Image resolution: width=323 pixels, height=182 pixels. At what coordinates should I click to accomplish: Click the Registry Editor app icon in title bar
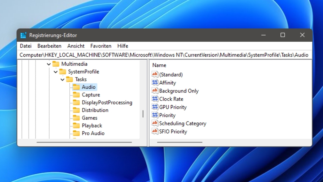(x=23, y=35)
